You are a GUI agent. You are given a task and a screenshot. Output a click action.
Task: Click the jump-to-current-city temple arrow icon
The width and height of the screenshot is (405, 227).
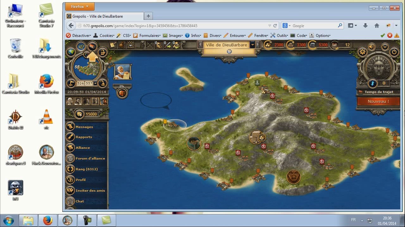[102, 52]
